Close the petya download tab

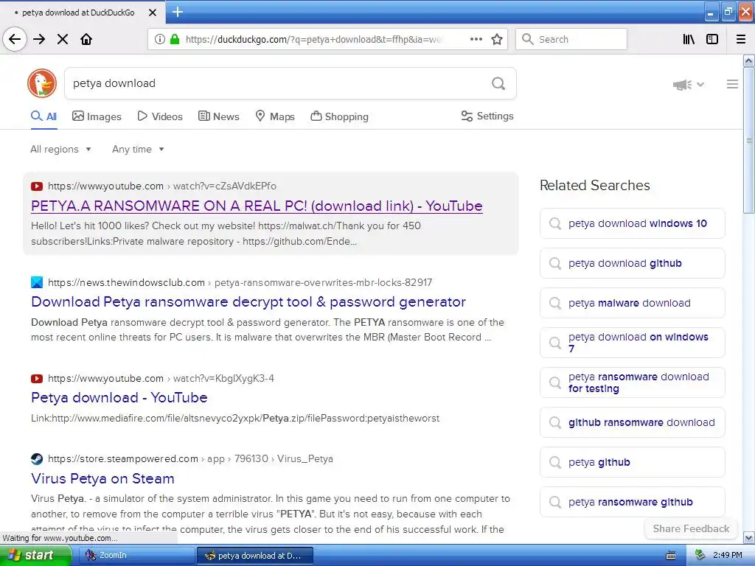pos(153,13)
